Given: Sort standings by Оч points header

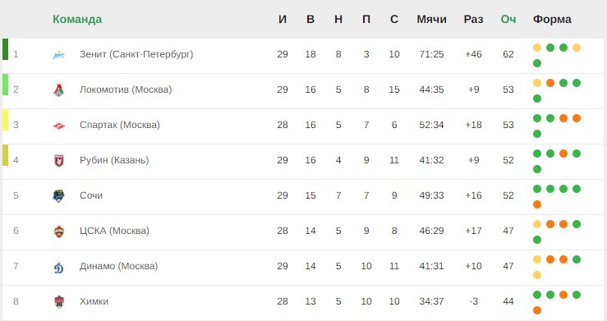Looking at the screenshot, I should point(508,20).
